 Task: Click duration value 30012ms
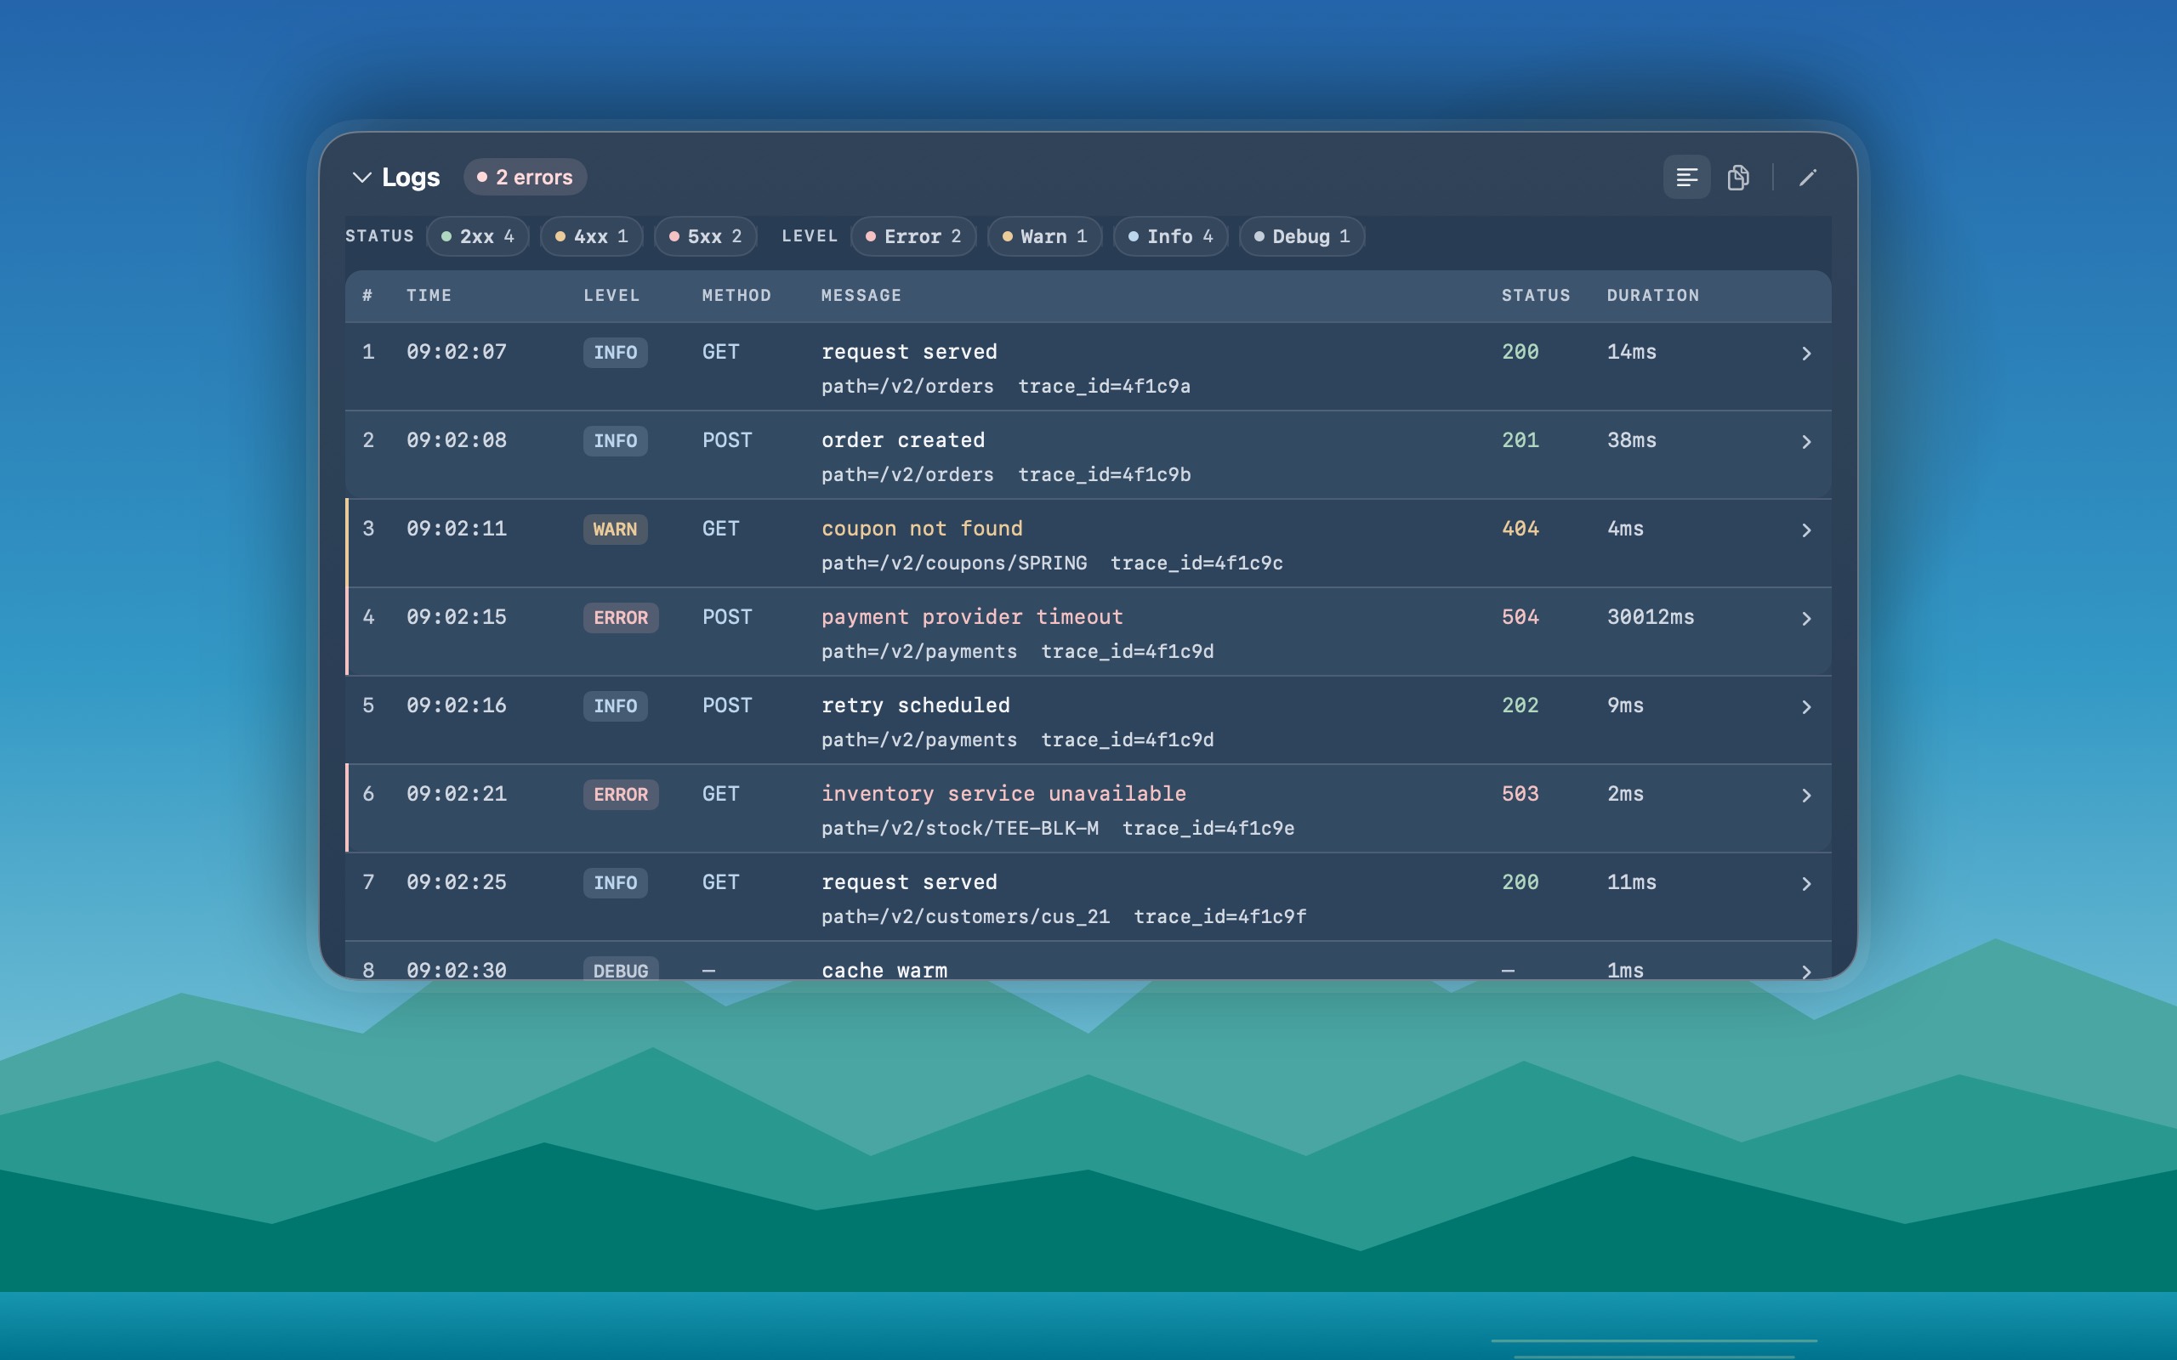[1651, 617]
